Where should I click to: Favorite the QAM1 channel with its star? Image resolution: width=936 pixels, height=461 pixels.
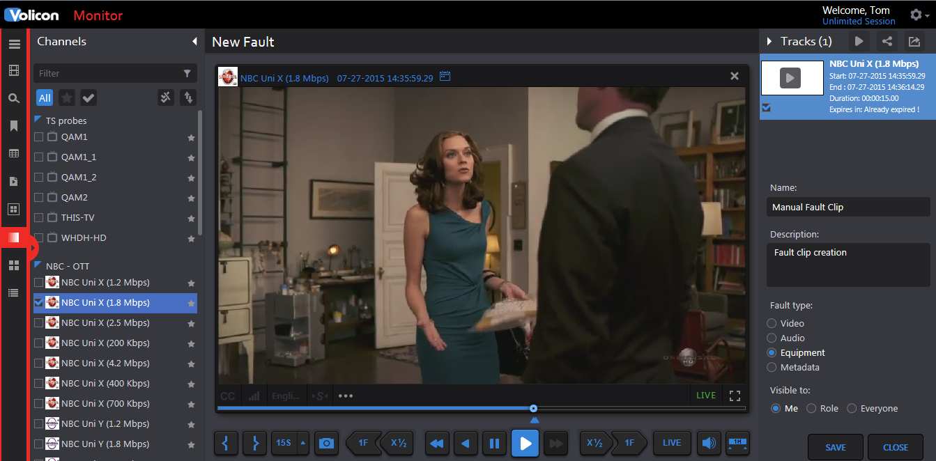(x=191, y=138)
